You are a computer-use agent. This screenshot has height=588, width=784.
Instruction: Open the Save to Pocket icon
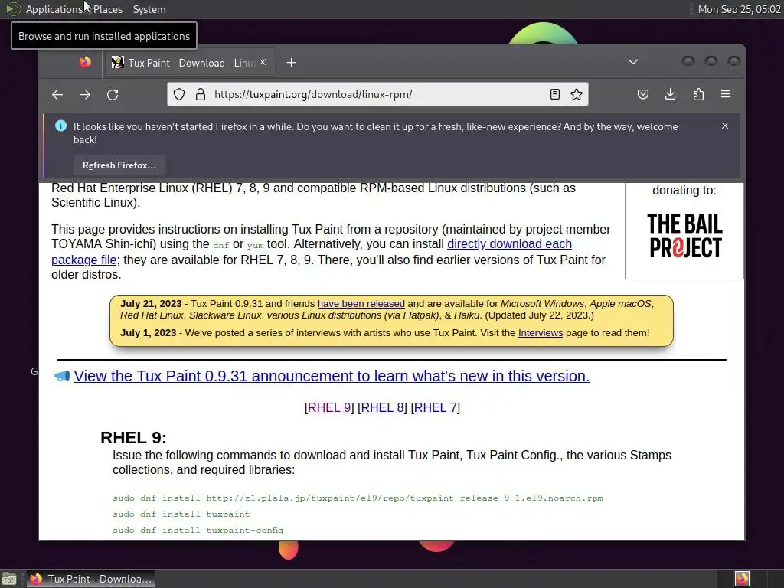coord(643,94)
